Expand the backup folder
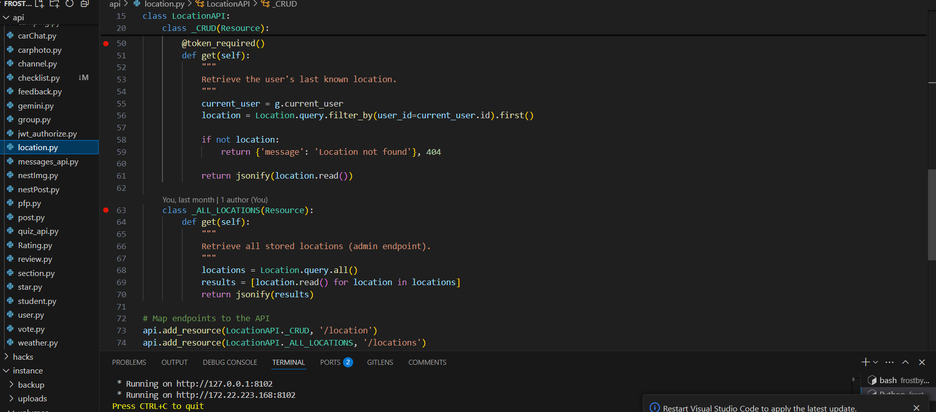 (49, 385)
